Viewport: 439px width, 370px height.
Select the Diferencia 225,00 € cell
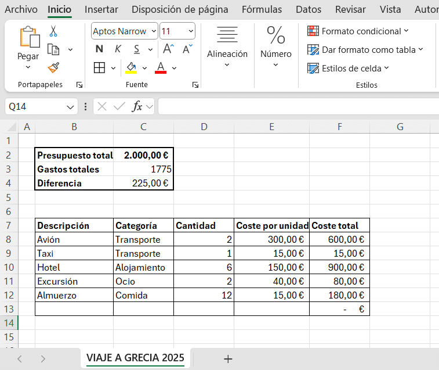point(143,183)
